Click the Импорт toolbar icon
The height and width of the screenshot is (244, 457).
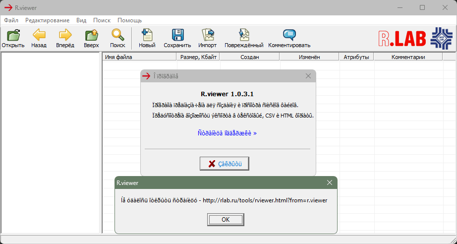[x=208, y=36]
